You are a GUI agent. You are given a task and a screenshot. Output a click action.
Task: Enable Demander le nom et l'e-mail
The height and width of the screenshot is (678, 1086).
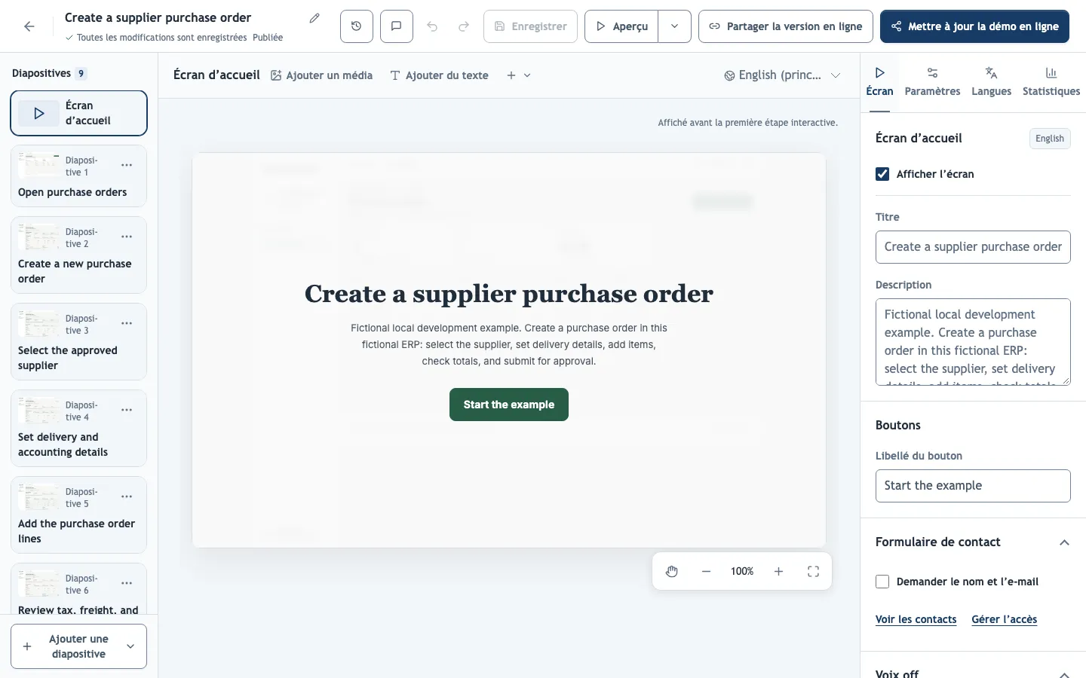(882, 582)
